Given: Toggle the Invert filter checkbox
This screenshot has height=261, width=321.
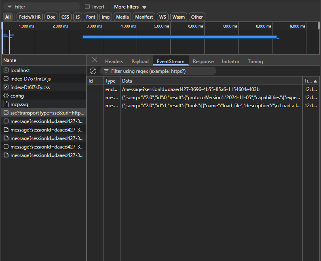Looking at the screenshot, I should 87,7.
